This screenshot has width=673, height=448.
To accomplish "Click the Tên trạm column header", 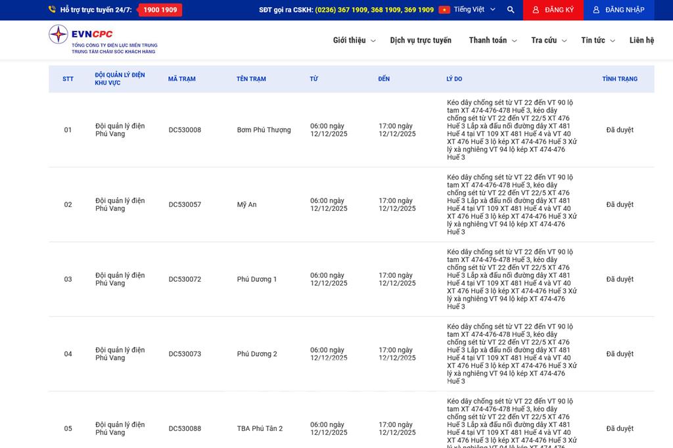I will click(251, 79).
